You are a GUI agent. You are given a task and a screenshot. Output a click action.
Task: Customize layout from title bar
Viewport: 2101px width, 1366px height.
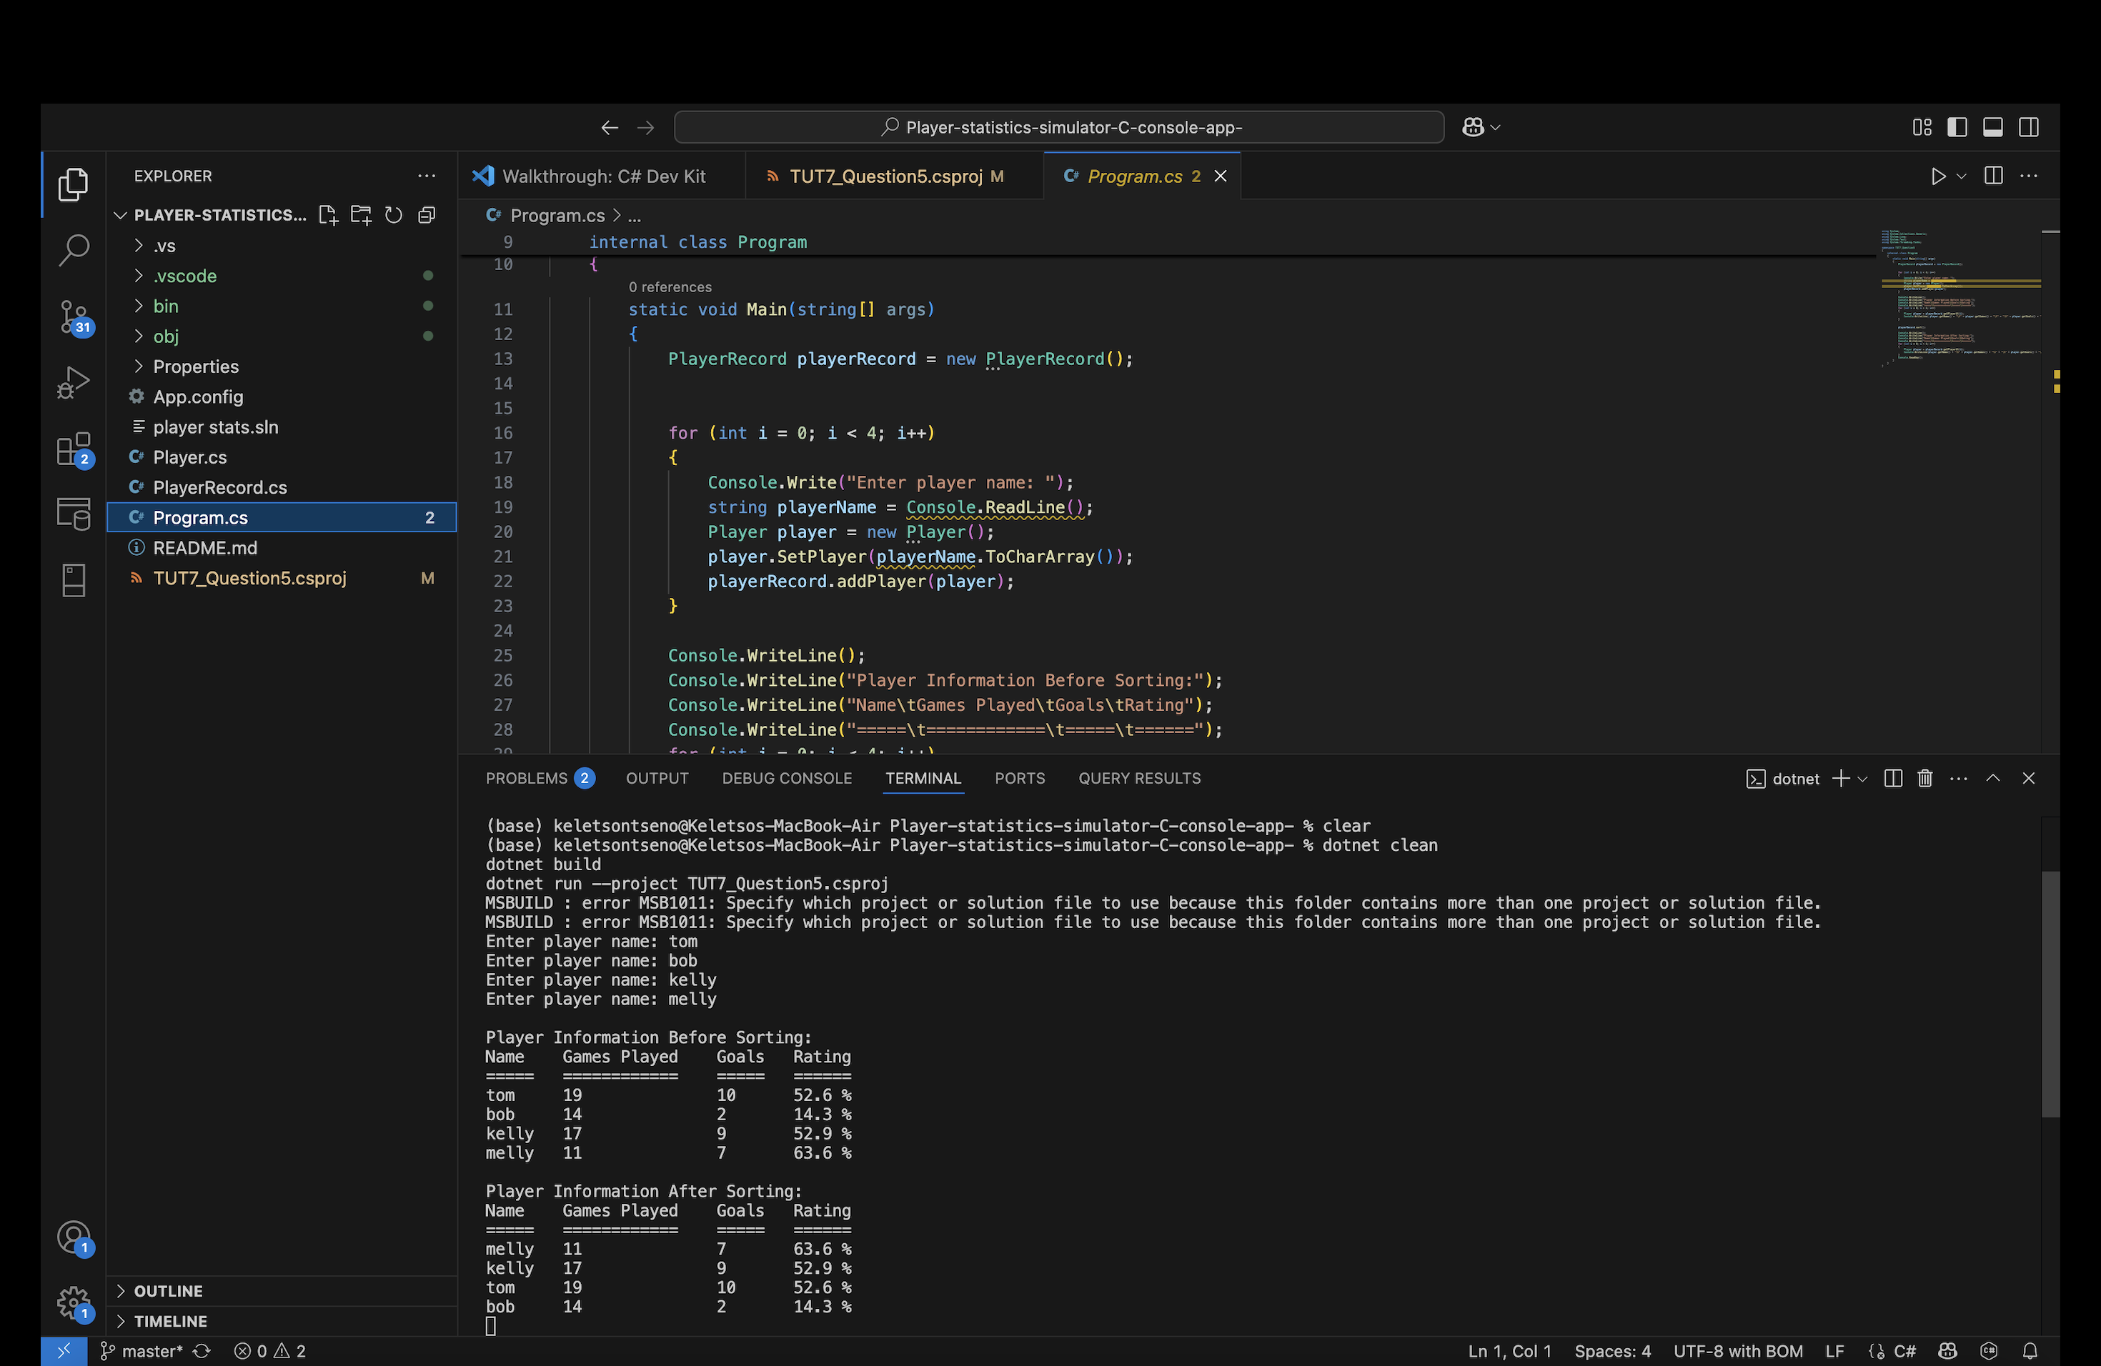click(1922, 127)
